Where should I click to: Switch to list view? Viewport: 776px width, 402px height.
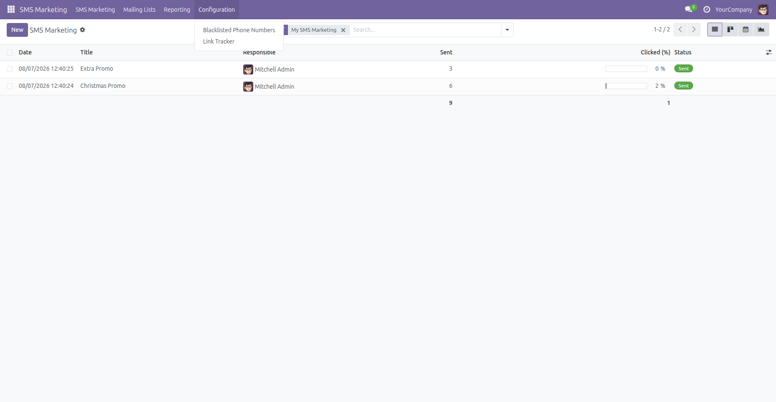tap(715, 29)
